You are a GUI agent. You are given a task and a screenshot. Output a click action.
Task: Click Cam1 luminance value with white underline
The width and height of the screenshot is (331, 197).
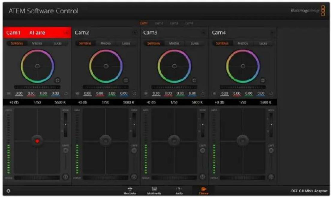pos(19,94)
